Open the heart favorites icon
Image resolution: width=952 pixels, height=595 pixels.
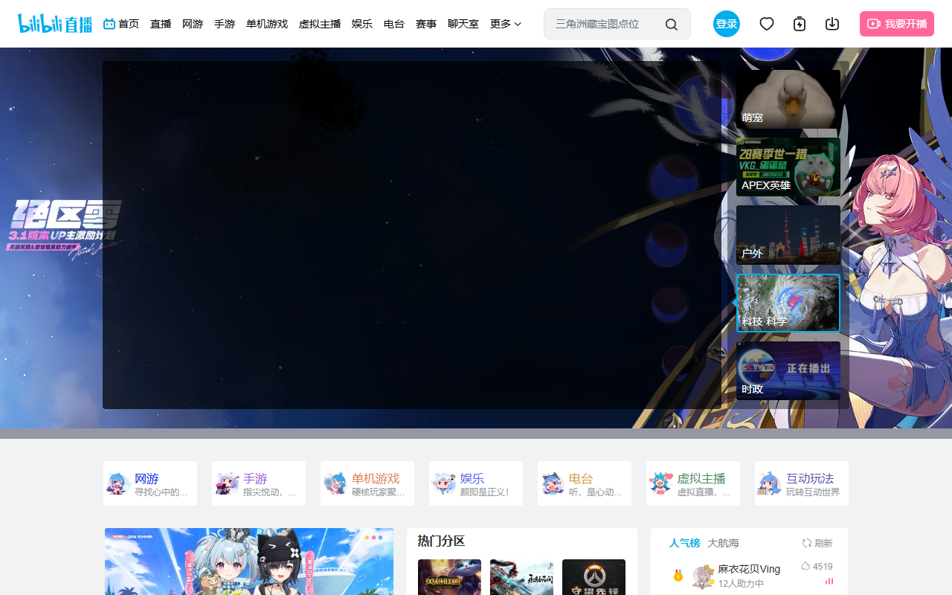pos(767,24)
